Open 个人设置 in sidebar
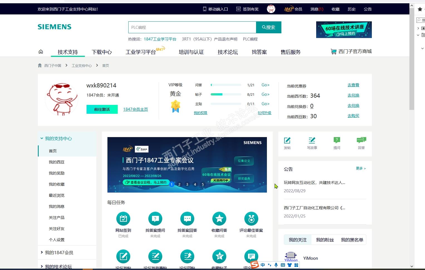Screen dimensions: 425x270 tap(56, 240)
